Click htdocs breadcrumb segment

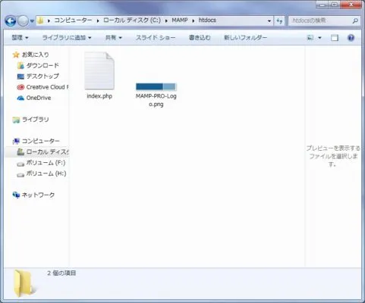[207, 20]
